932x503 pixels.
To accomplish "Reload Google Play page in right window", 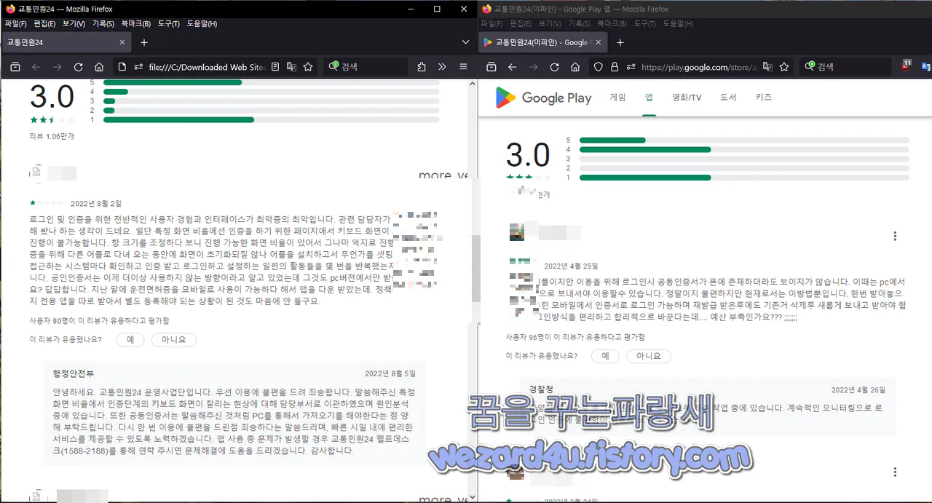I will point(554,67).
